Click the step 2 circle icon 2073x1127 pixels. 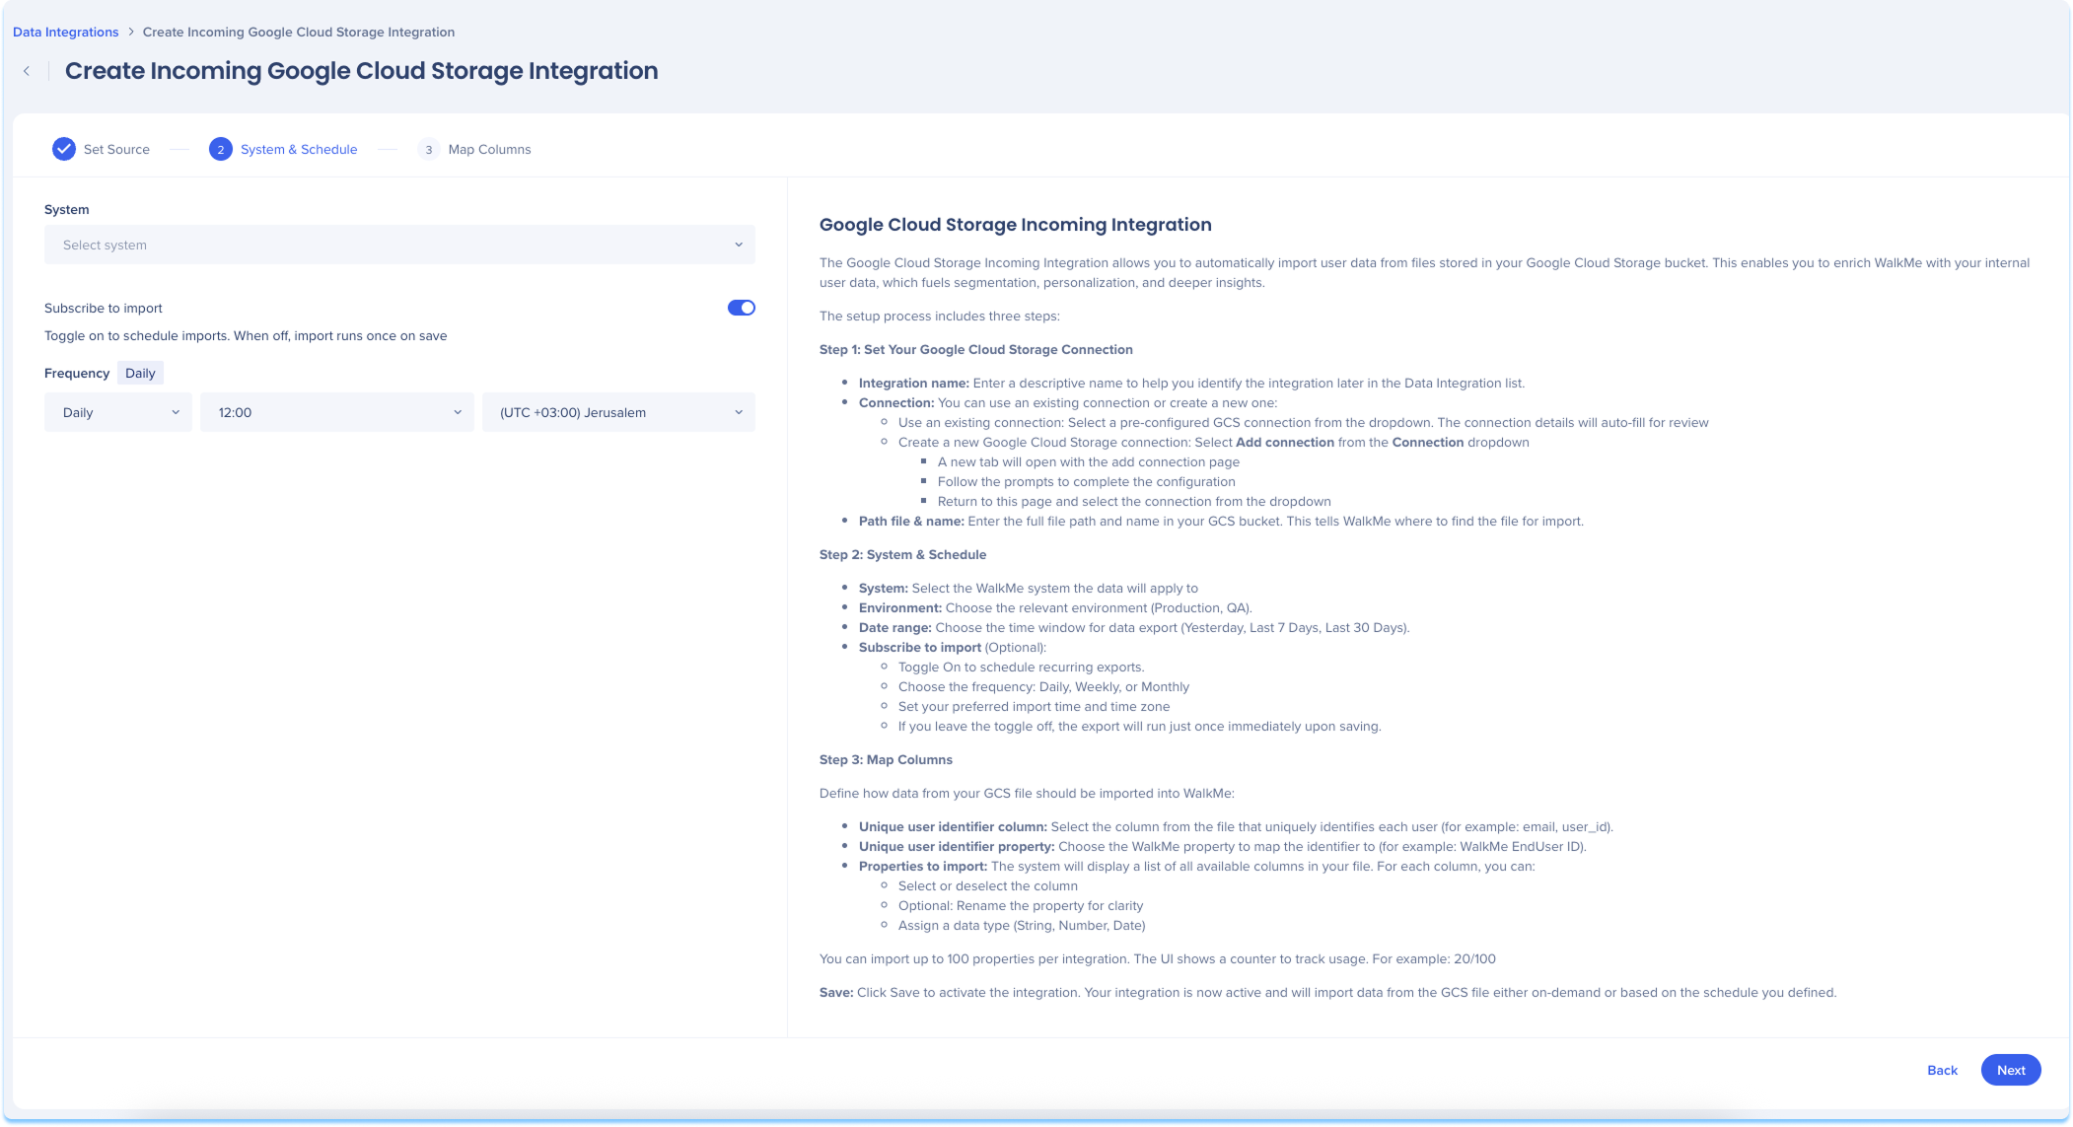221,149
